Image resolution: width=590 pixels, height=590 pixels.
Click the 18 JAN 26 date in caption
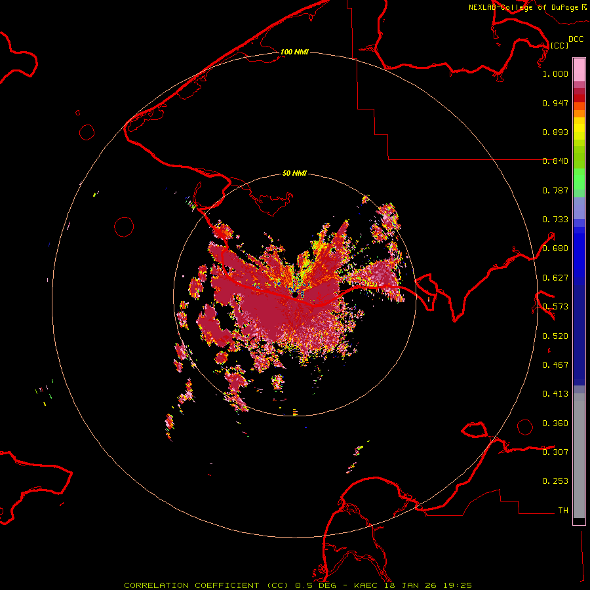[409, 585]
